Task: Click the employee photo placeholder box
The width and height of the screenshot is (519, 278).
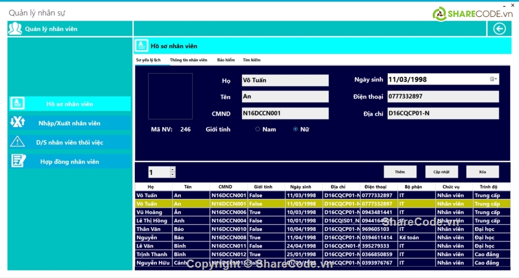Action: click(x=170, y=96)
